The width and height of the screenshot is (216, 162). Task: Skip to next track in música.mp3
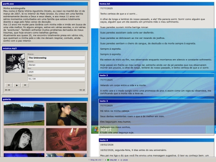pyautogui.click(x=25, y=85)
